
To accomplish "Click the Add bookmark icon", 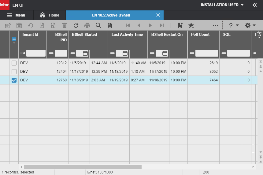I will tap(180, 25).
